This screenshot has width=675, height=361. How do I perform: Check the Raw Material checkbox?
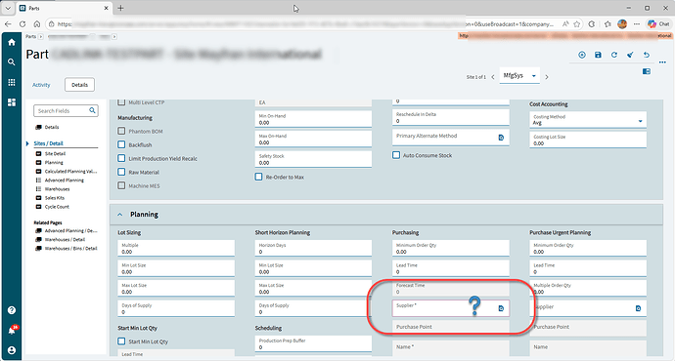click(x=121, y=172)
